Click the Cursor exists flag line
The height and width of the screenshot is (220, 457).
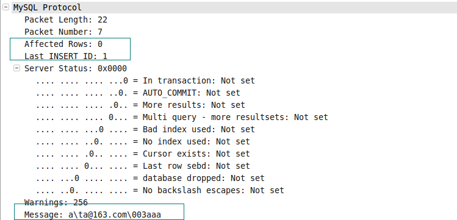[143, 154]
